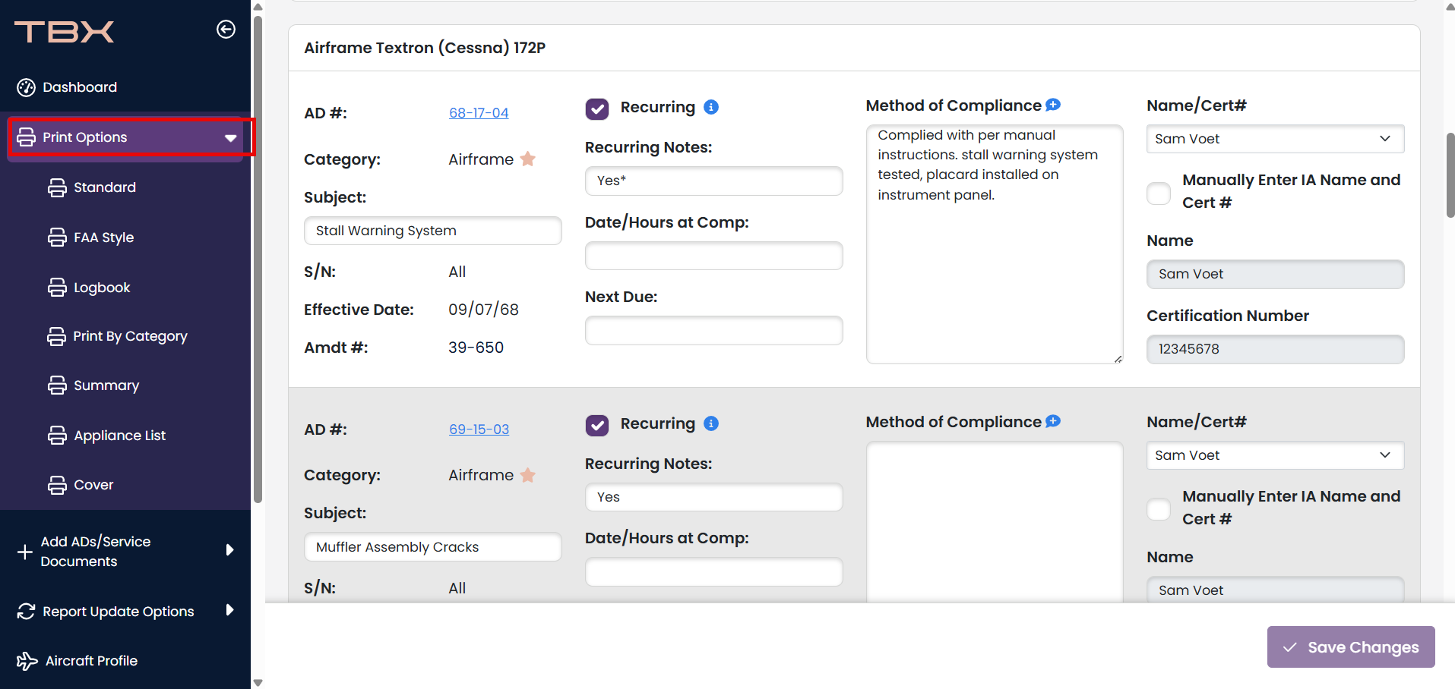Open the Dashboard page
The height and width of the screenshot is (689, 1455).
pyautogui.click(x=80, y=87)
